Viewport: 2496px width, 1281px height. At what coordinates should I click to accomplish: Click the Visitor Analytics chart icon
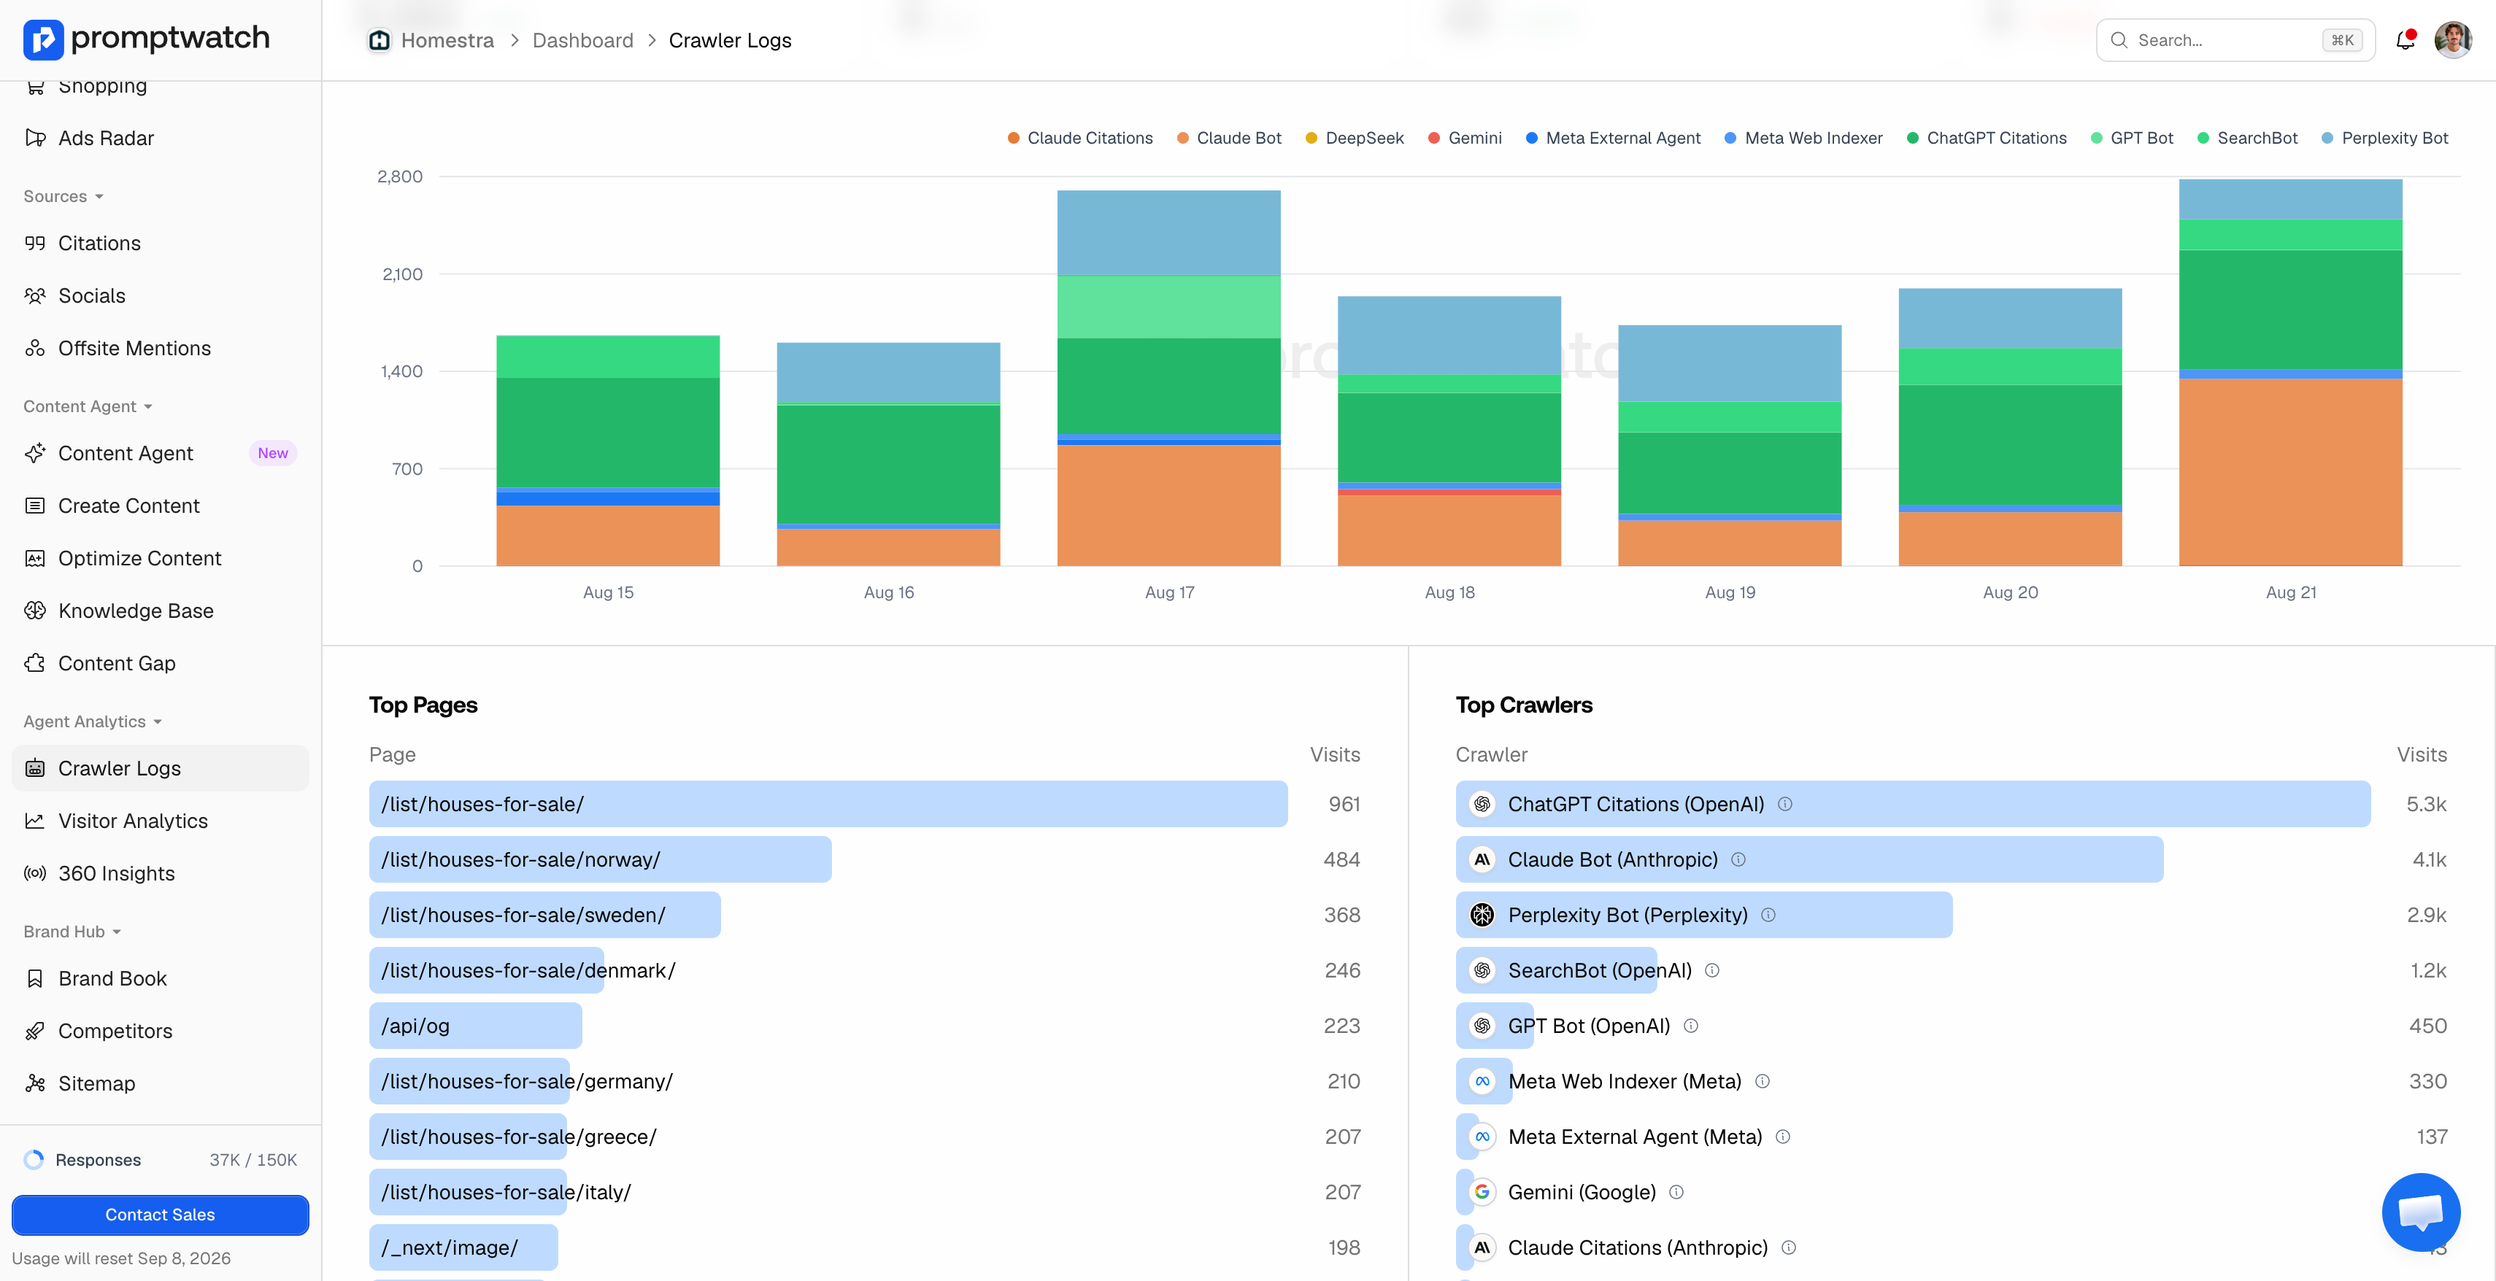pyautogui.click(x=36, y=820)
